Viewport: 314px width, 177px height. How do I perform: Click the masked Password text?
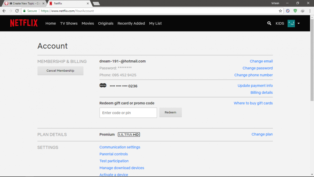(x=116, y=68)
